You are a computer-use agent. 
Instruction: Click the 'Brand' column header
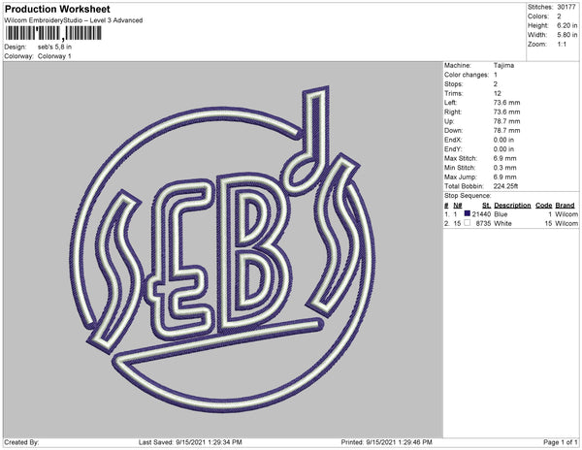[x=565, y=206]
